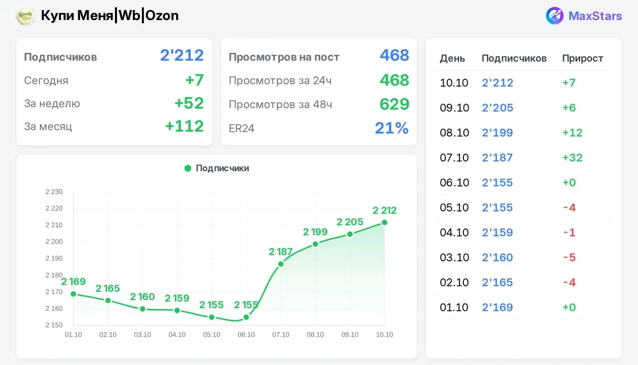Click table date 10.10

454,83
